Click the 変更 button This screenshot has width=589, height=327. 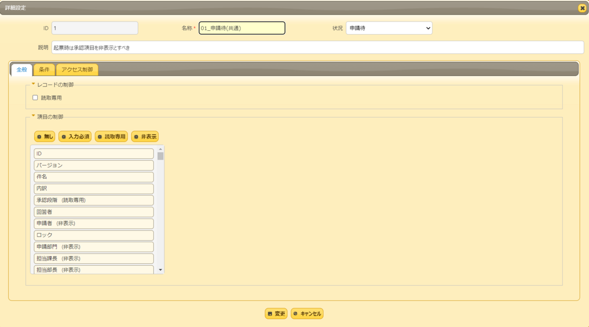276,314
